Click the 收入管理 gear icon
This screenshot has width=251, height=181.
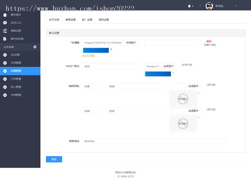tap(4, 87)
